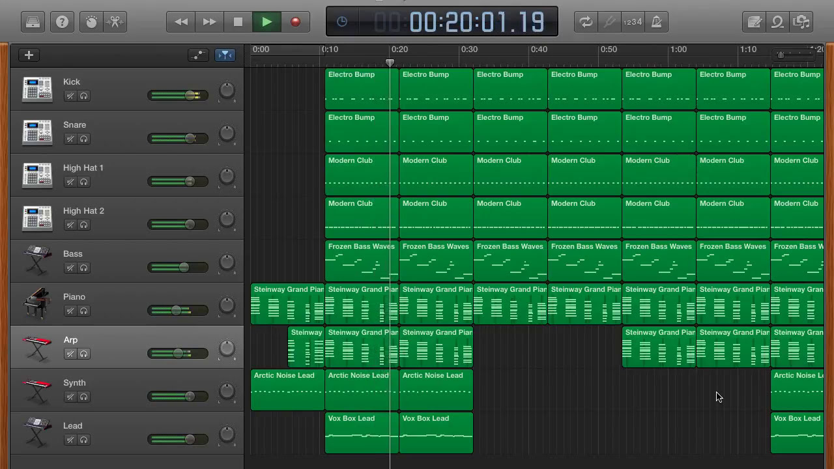Solo the Piano track
Screen dimensions: 834x469
pyautogui.click(x=83, y=311)
